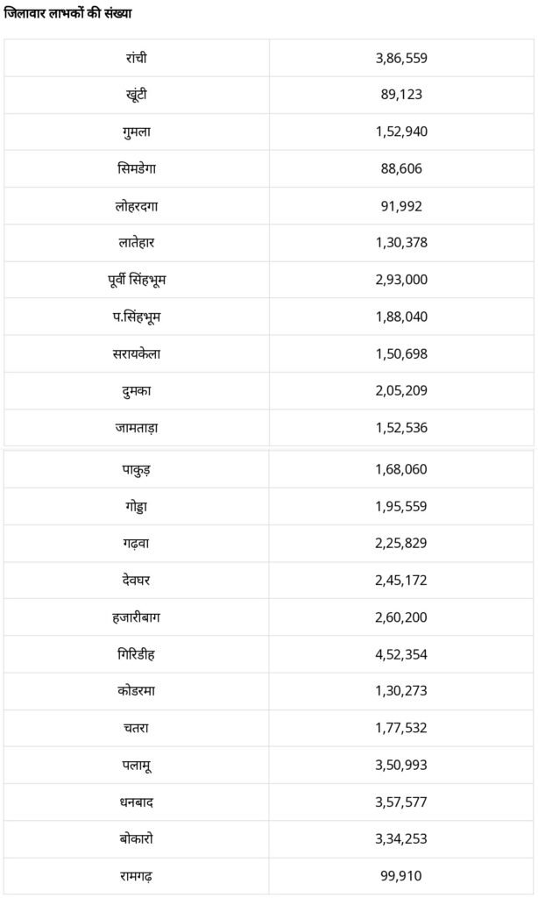The height and width of the screenshot is (898, 538).
Task: Click the heading जिलावार लाभकों की संख्या
Action: click(68, 13)
